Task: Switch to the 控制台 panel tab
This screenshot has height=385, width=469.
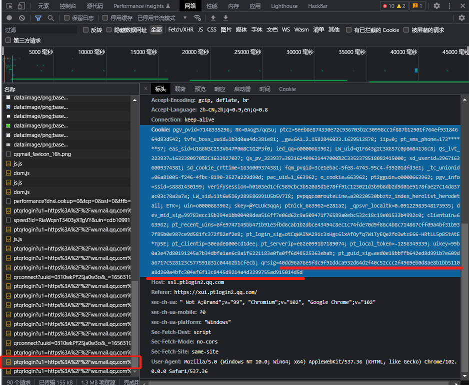Action: pyautogui.click(x=67, y=6)
